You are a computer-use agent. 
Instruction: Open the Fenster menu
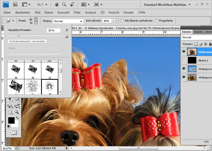click(x=129, y=12)
